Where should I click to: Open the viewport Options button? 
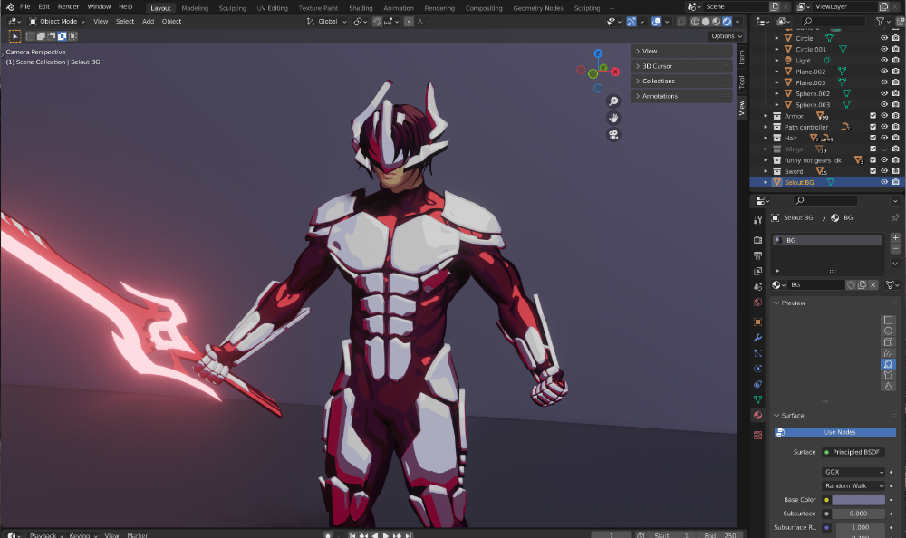tap(727, 36)
